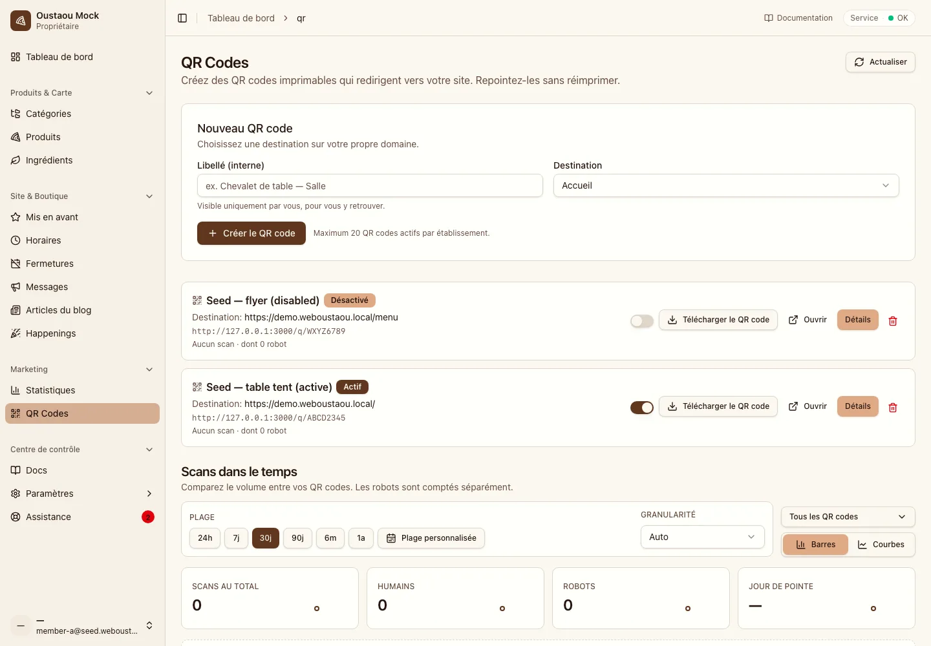Open Articles du blog
Viewport: 931px width, 646px height.
pos(82,310)
